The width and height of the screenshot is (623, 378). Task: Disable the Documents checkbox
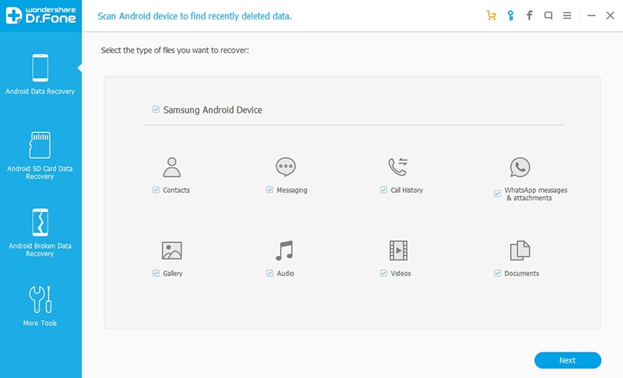tap(497, 274)
